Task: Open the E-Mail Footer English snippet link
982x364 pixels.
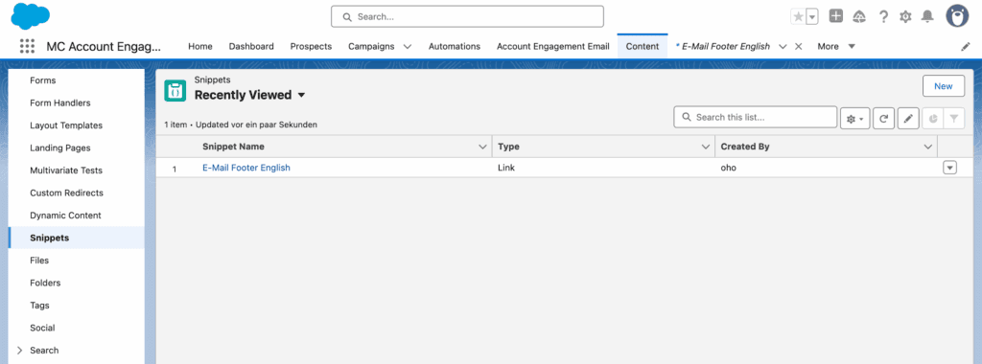Action: (246, 168)
